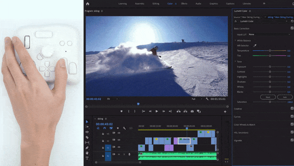294x166 pixels.
Task: Switch to the Audio workspace tab
Action: [x=198, y=3]
